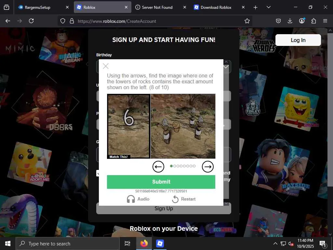Open the Windows Start menu
Image resolution: width=333 pixels, height=250 pixels.
pyautogui.click(x=8, y=243)
